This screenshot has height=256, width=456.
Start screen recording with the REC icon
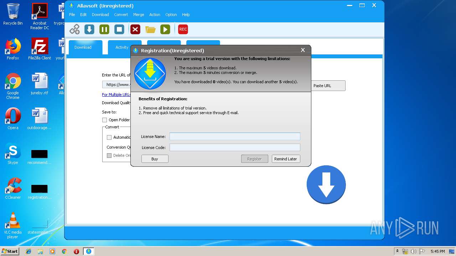point(183,29)
